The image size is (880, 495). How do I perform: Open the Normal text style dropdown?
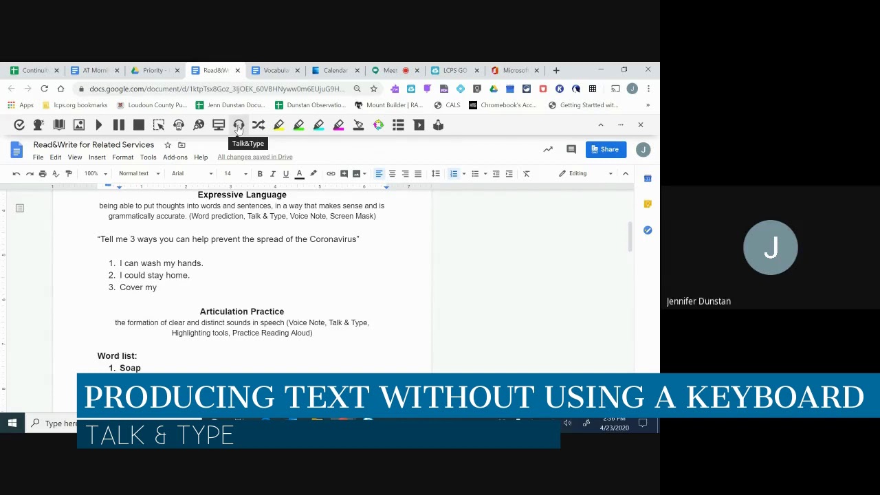(139, 174)
